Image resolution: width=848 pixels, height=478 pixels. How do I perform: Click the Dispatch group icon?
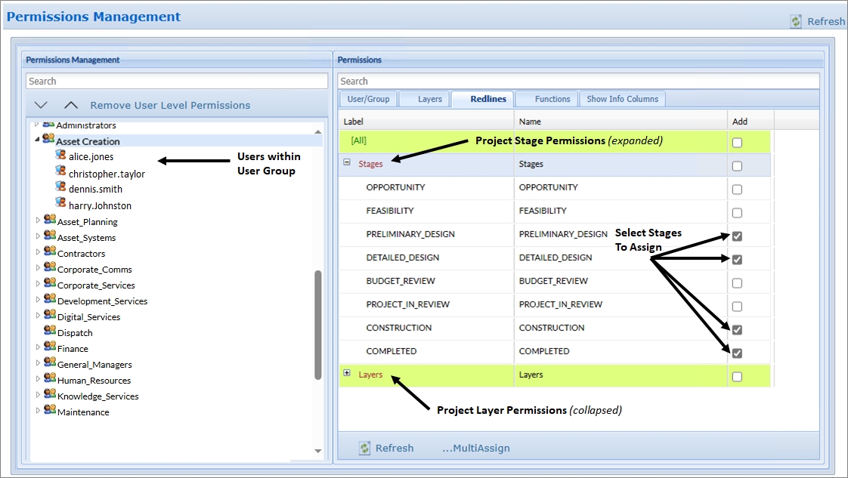click(49, 331)
